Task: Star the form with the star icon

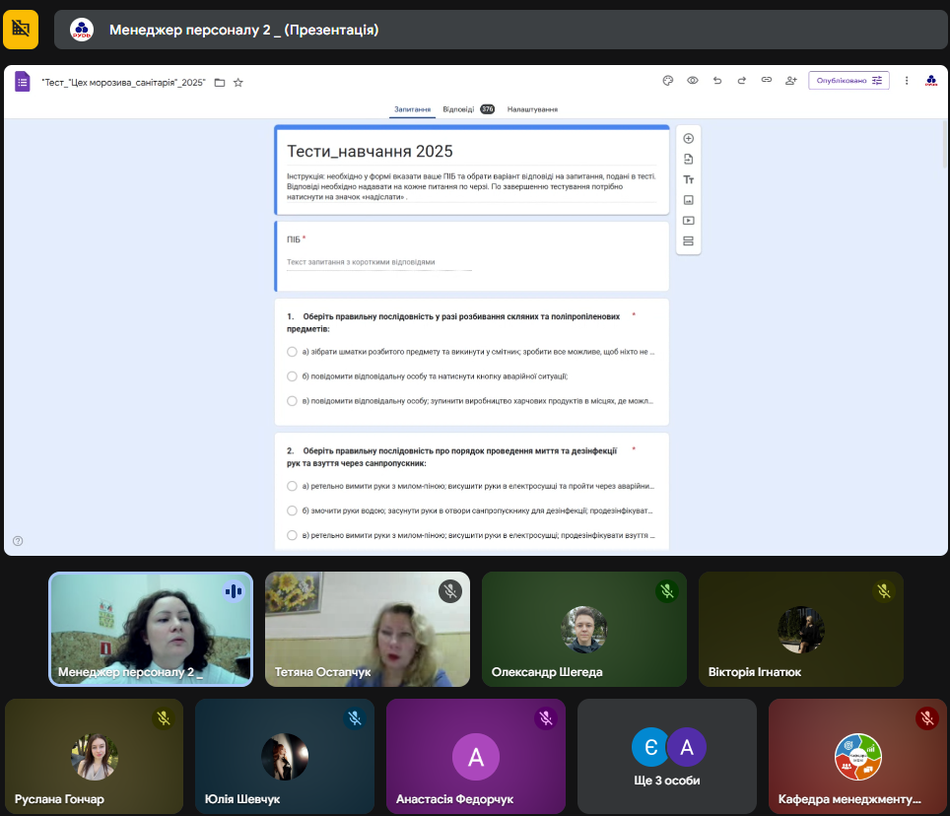Action: click(237, 83)
